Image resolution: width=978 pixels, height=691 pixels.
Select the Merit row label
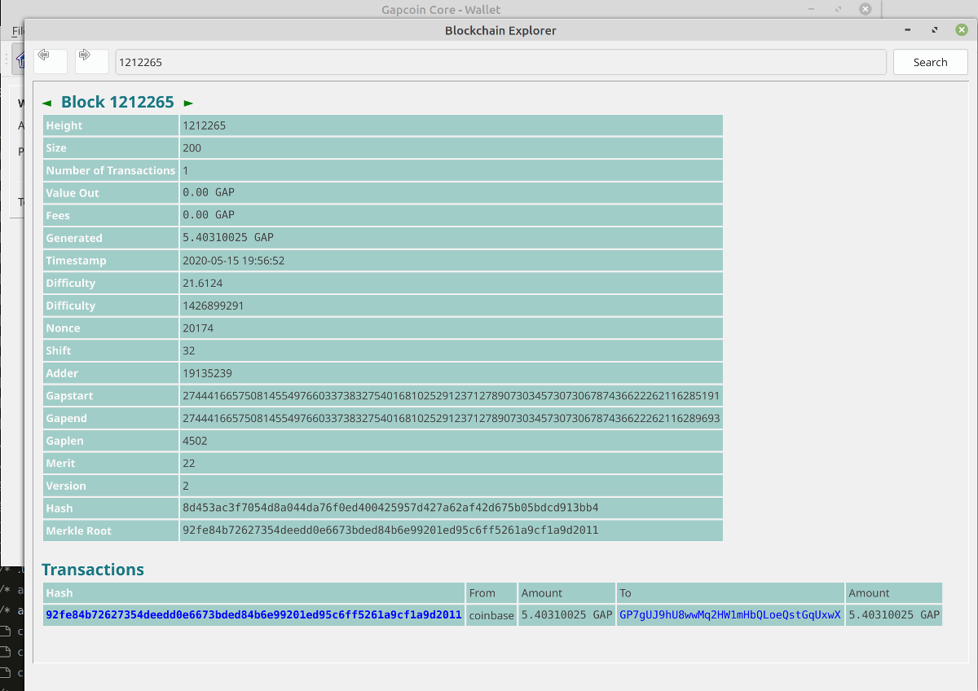(60, 464)
